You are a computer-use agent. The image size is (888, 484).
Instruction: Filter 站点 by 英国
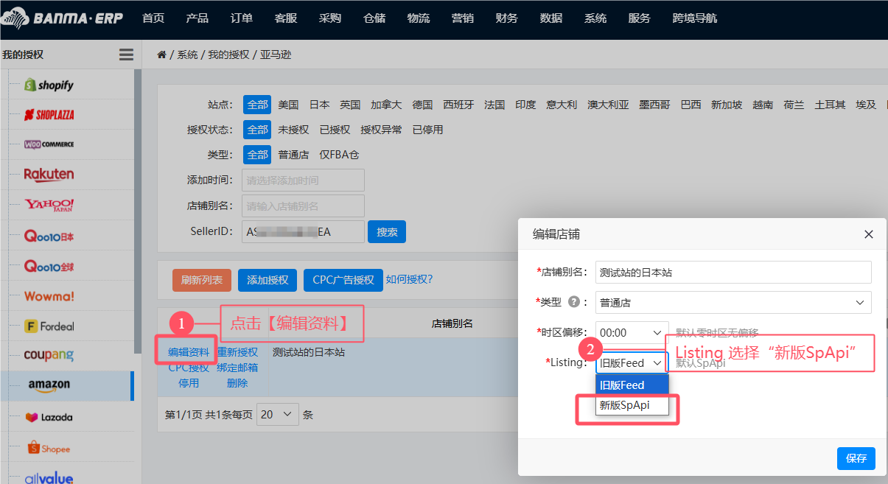click(350, 105)
